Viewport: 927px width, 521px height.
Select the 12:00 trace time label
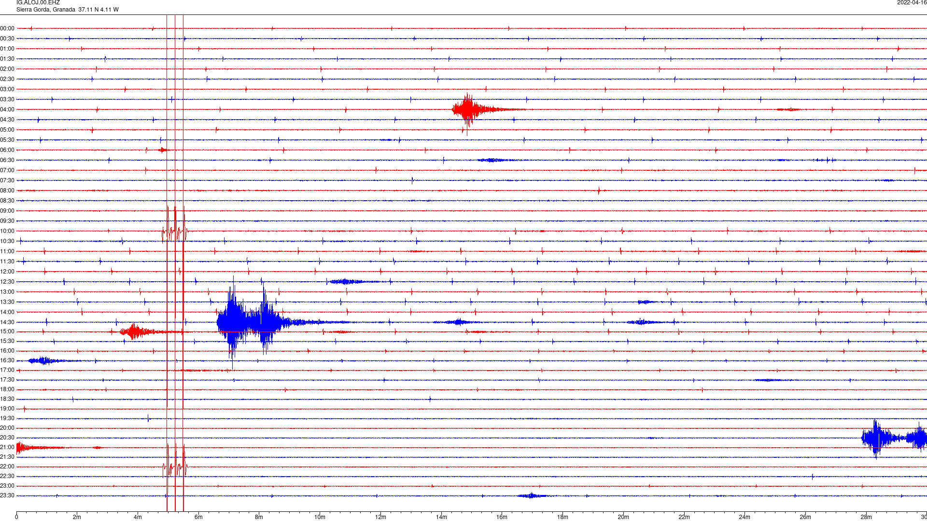coord(7,272)
